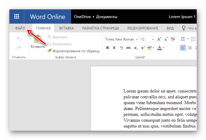Click the Redo arrow icon

[x=19, y=48]
